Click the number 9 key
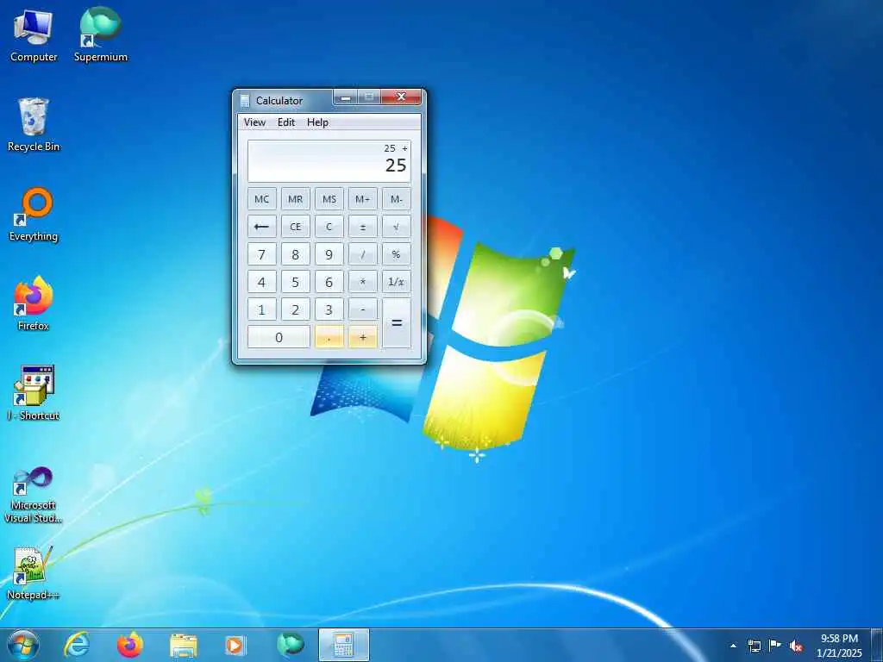 329,254
